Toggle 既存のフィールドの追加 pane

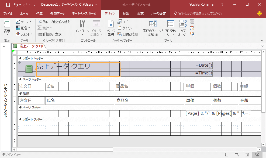153,28
